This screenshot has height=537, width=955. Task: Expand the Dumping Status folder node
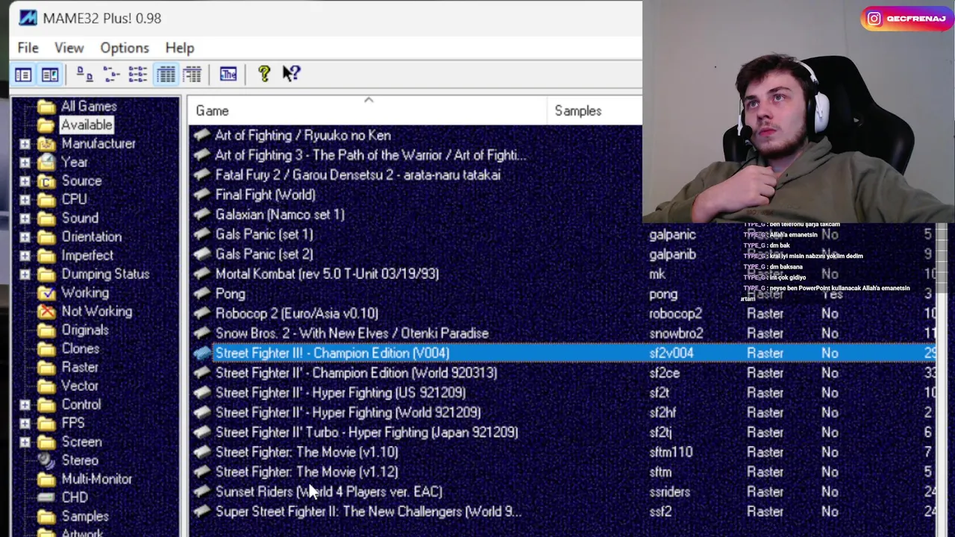click(25, 274)
